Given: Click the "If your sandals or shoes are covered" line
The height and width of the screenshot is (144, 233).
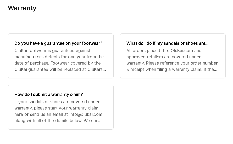Looking at the screenshot, I should [x=57, y=102].
